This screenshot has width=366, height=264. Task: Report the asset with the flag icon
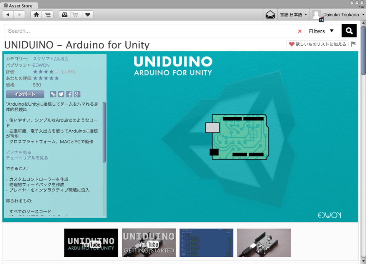coord(353,44)
